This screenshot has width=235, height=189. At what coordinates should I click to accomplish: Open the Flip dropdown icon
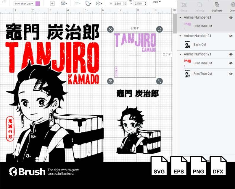click(99, 3)
